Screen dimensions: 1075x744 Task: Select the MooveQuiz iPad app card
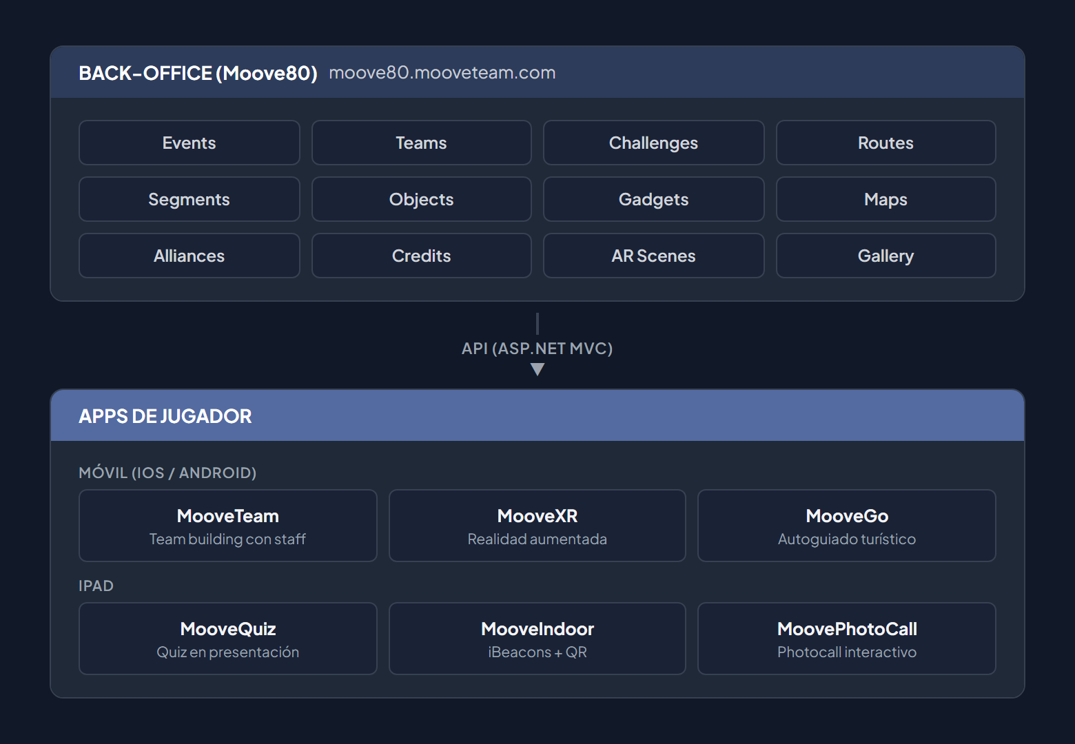(x=228, y=639)
